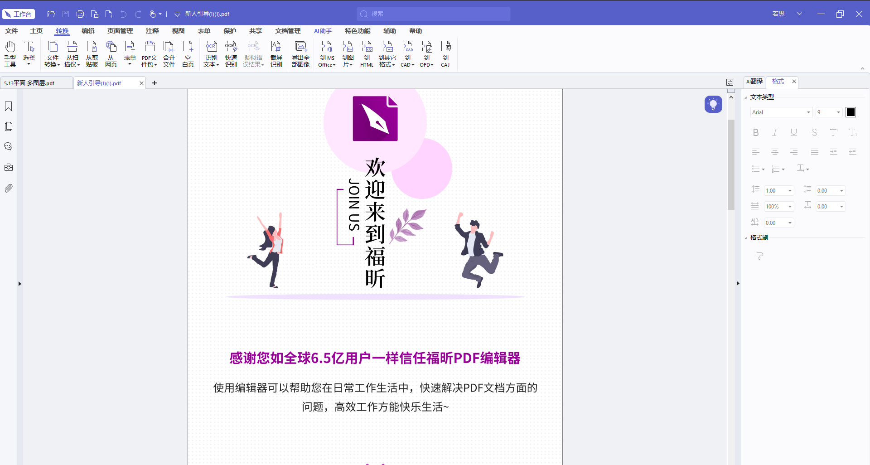870x465 pixels.
Task: Redo the last action
Action: click(x=138, y=14)
